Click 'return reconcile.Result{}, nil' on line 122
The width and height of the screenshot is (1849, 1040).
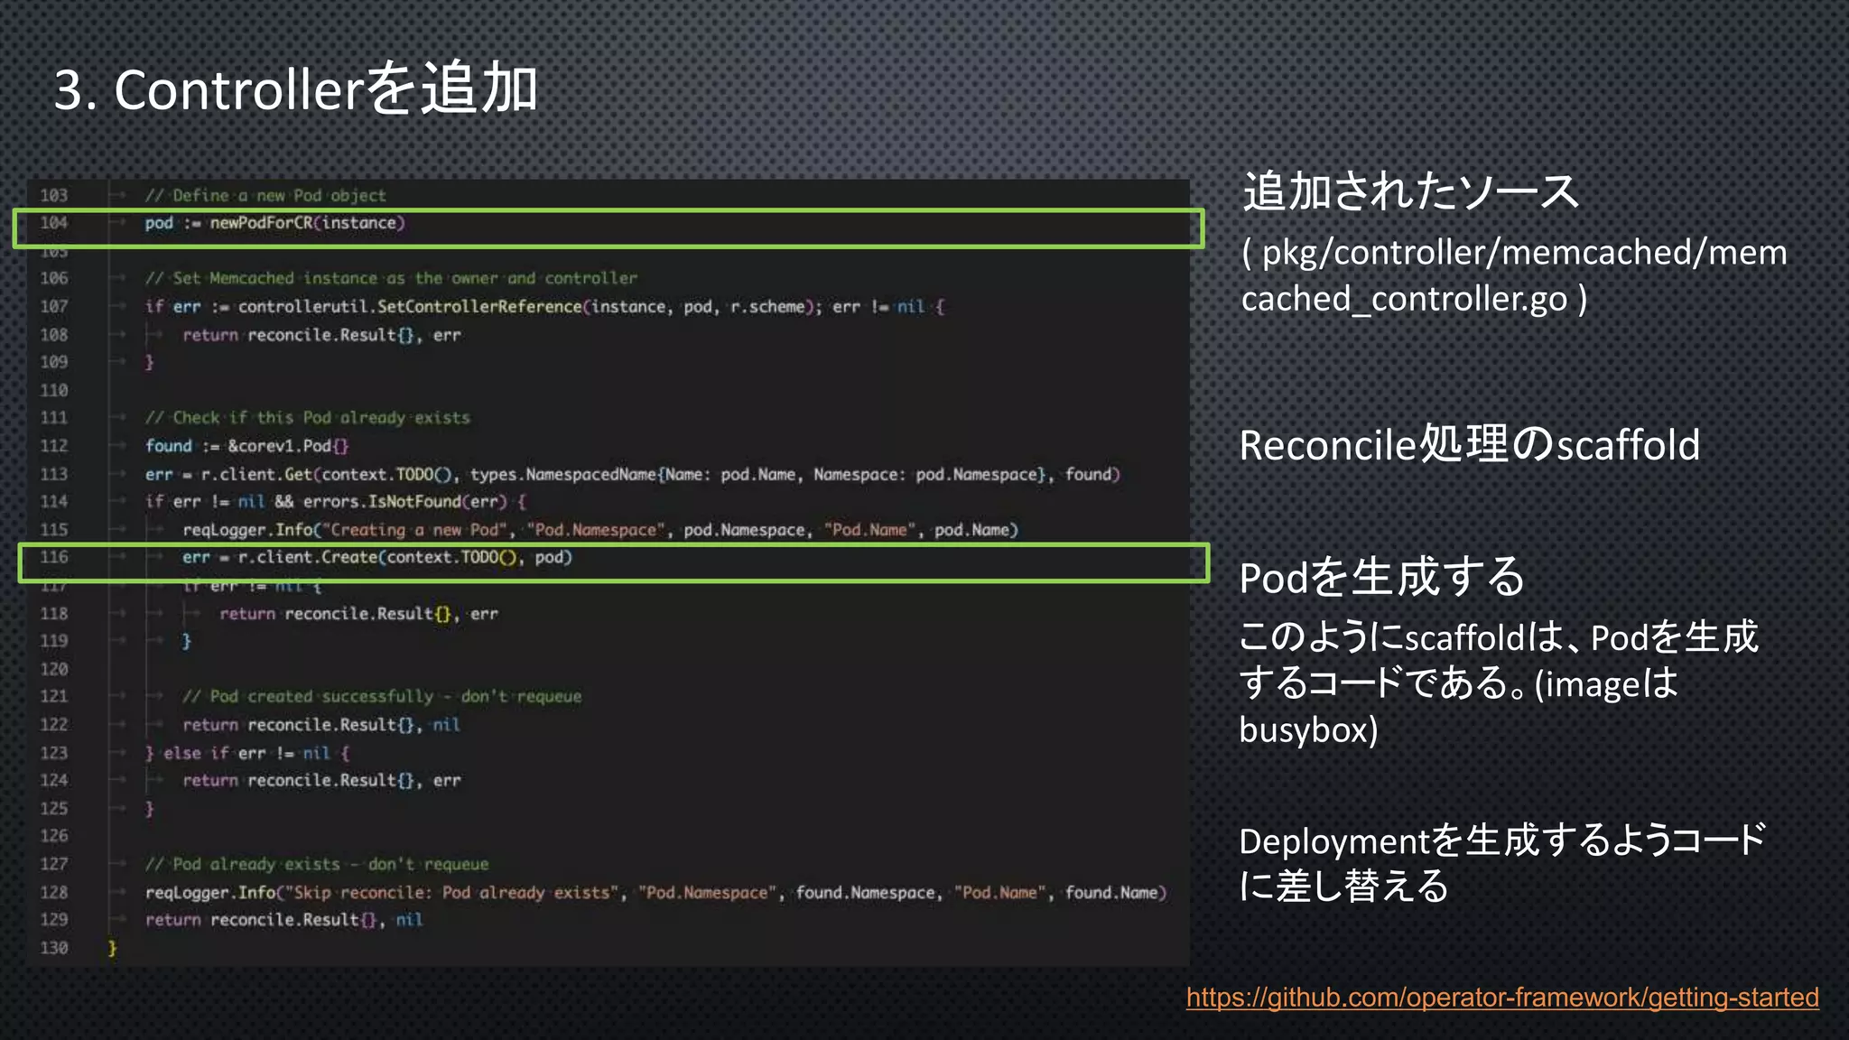(321, 725)
